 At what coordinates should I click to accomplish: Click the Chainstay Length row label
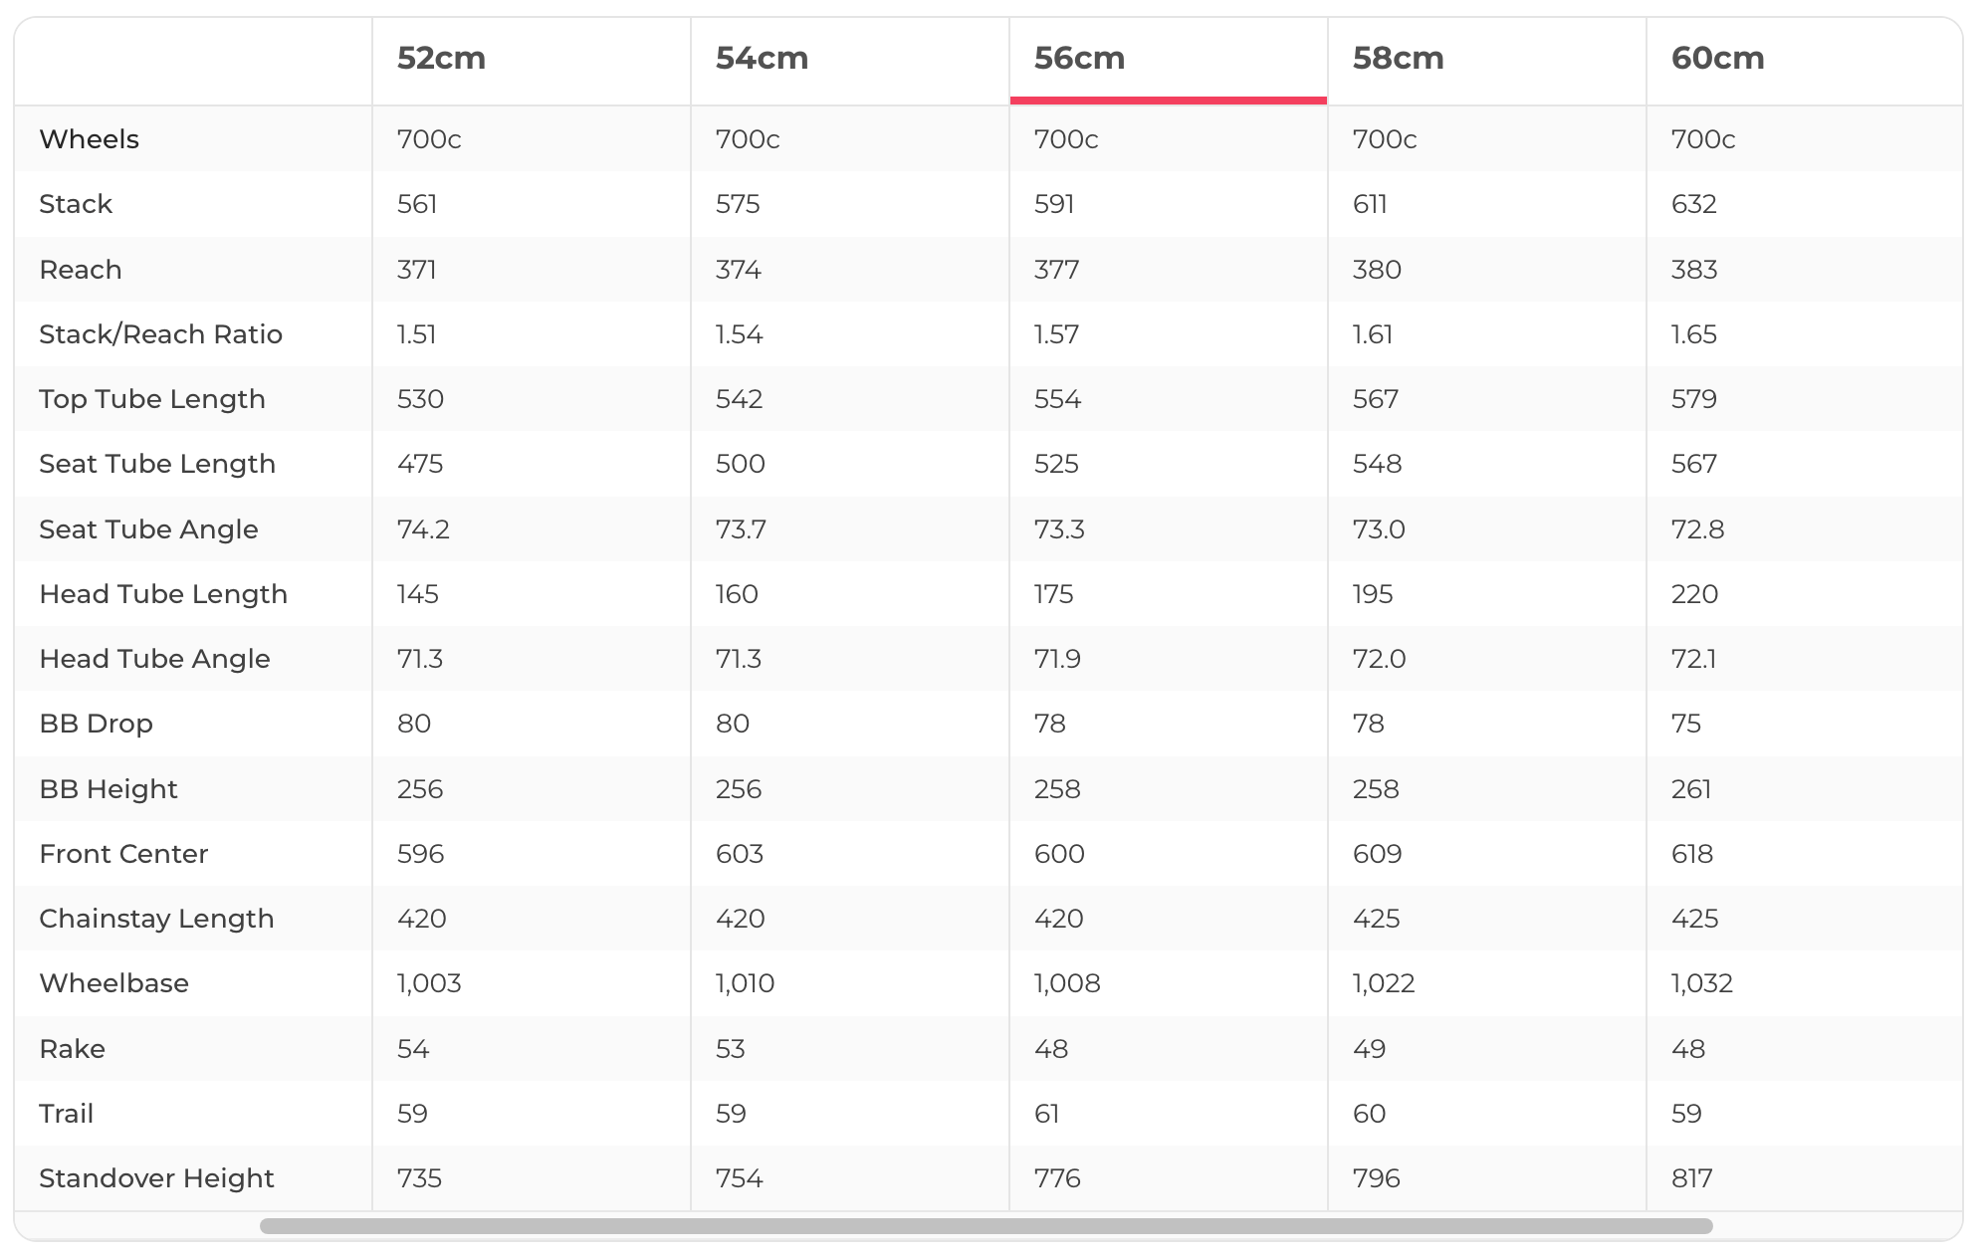[x=156, y=919]
